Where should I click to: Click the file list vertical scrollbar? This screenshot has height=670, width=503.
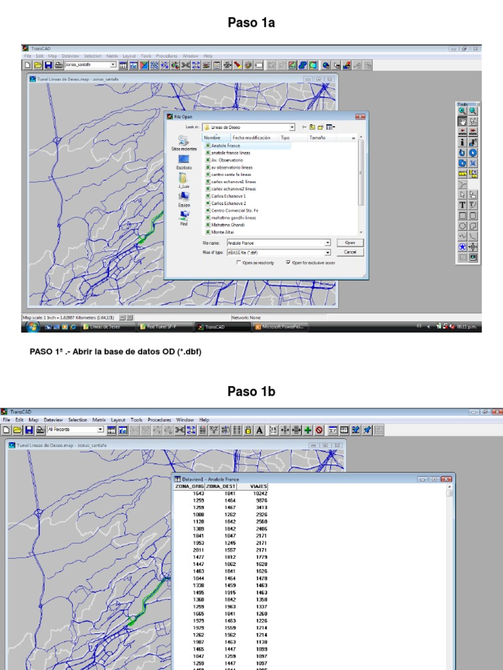click(x=361, y=185)
